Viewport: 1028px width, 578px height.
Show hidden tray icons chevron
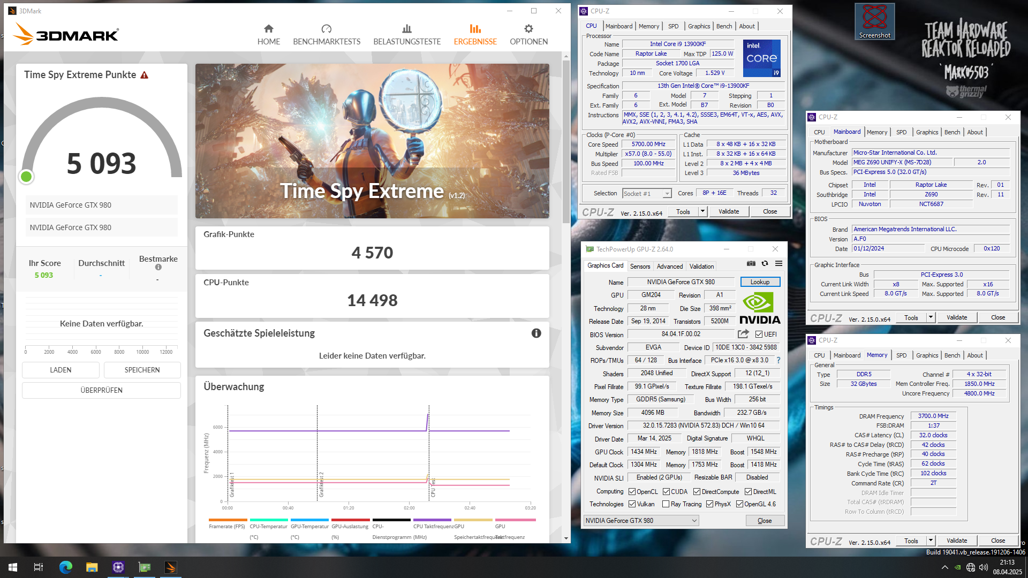point(945,567)
